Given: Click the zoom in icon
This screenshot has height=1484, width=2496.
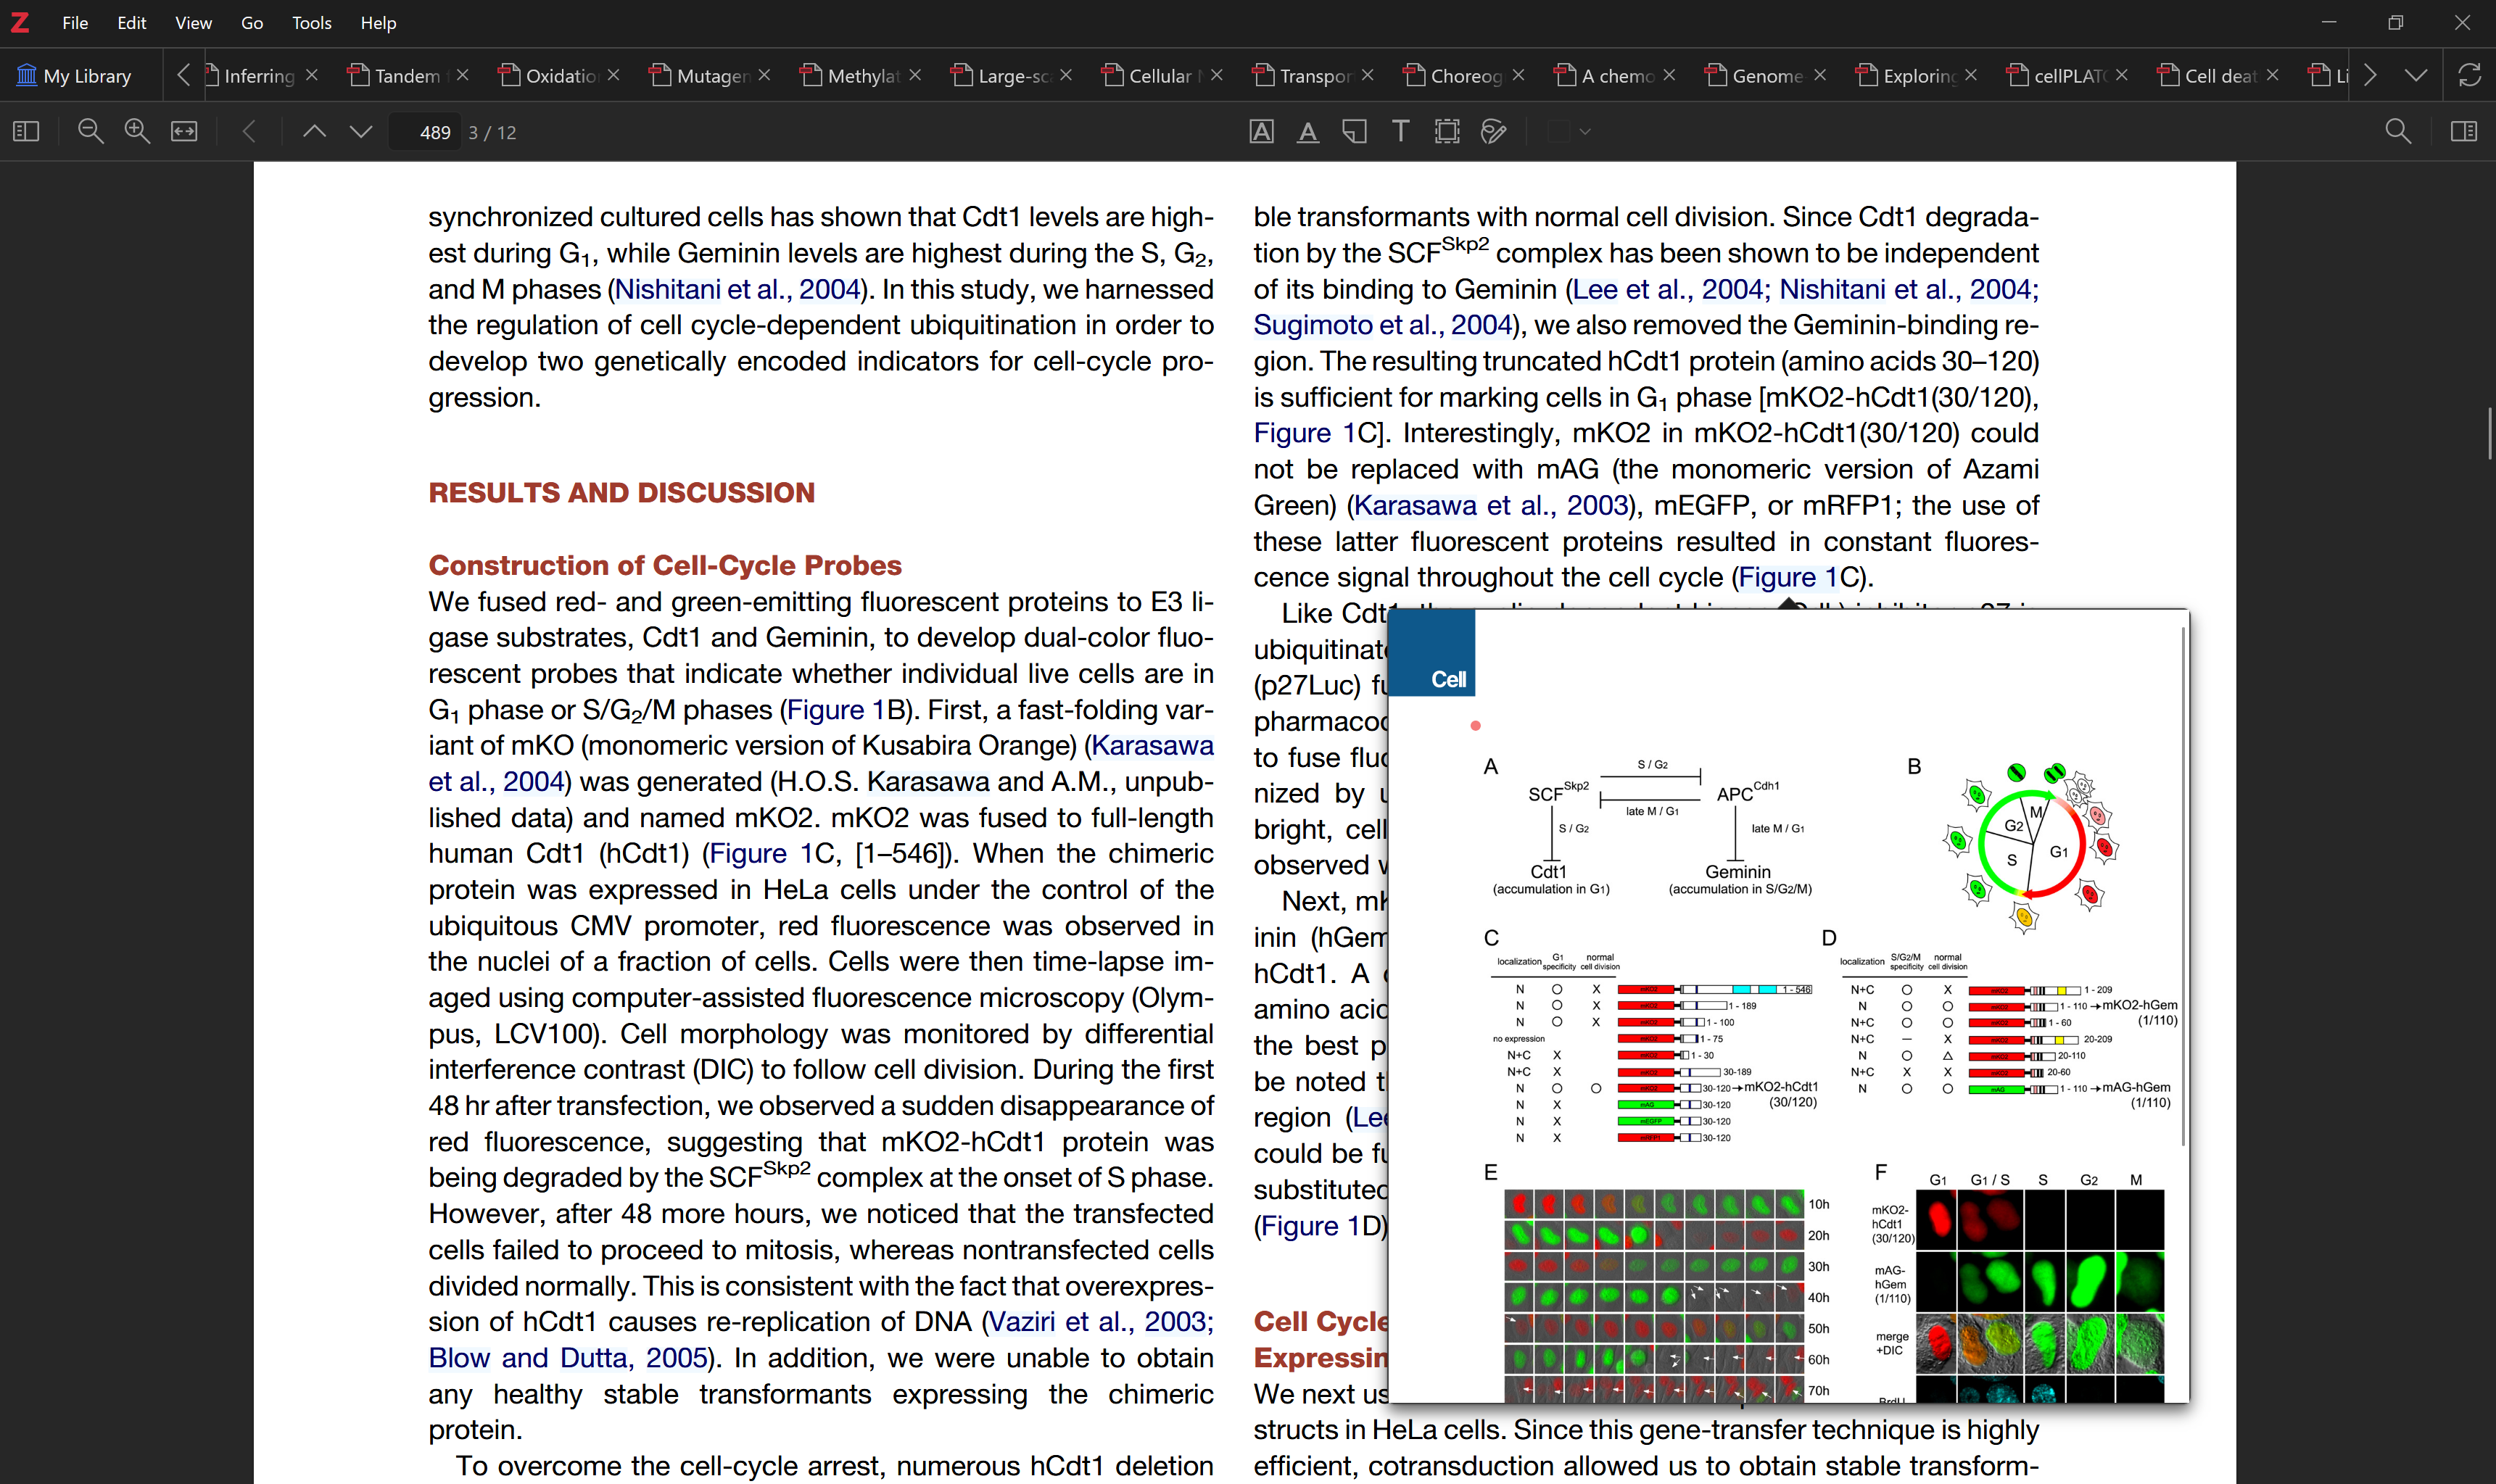Looking at the screenshot, I should 137,132.
